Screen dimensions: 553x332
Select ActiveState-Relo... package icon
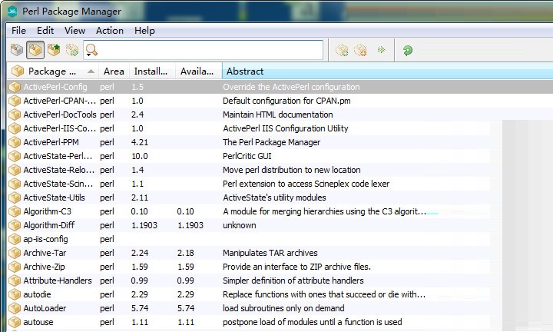15,170
